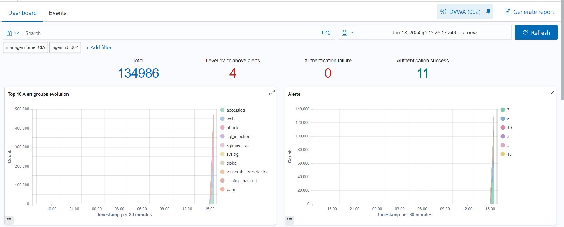Select the Dashboard tab
Screen dimensions: 564x227
pyautogui.click(x=22, y=13)
